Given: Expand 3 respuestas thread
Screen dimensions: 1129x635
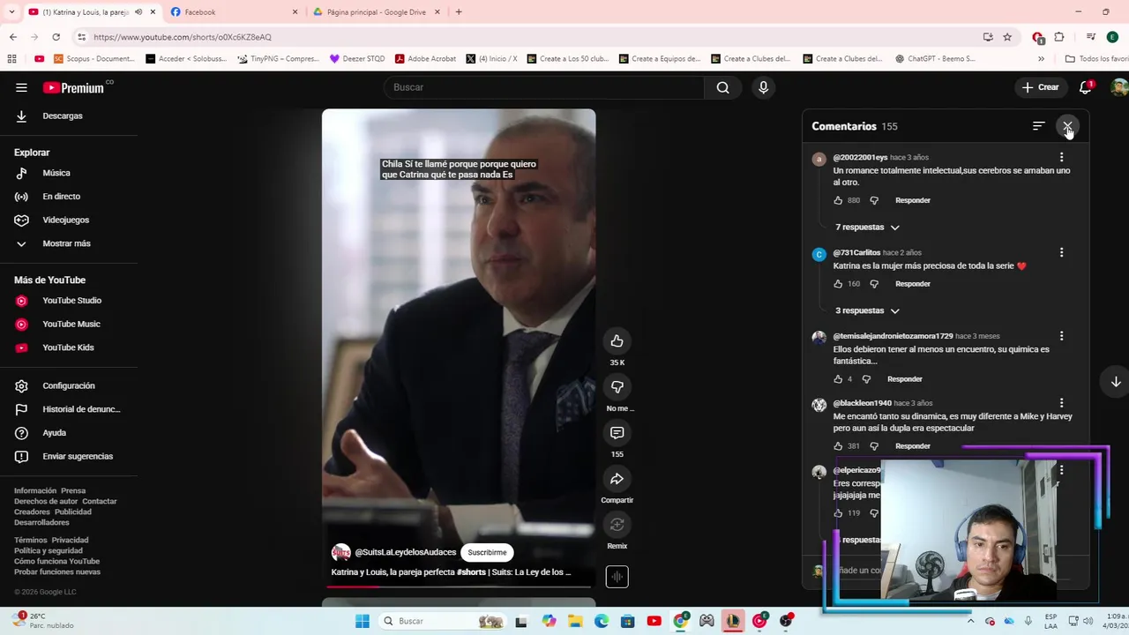Looking at the screenshot, I should pos(867,310).
